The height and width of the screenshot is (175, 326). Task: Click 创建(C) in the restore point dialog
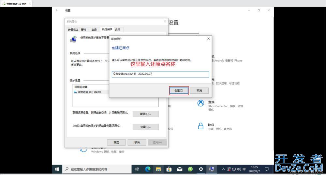pyautogui.click(x=179, y=90)
